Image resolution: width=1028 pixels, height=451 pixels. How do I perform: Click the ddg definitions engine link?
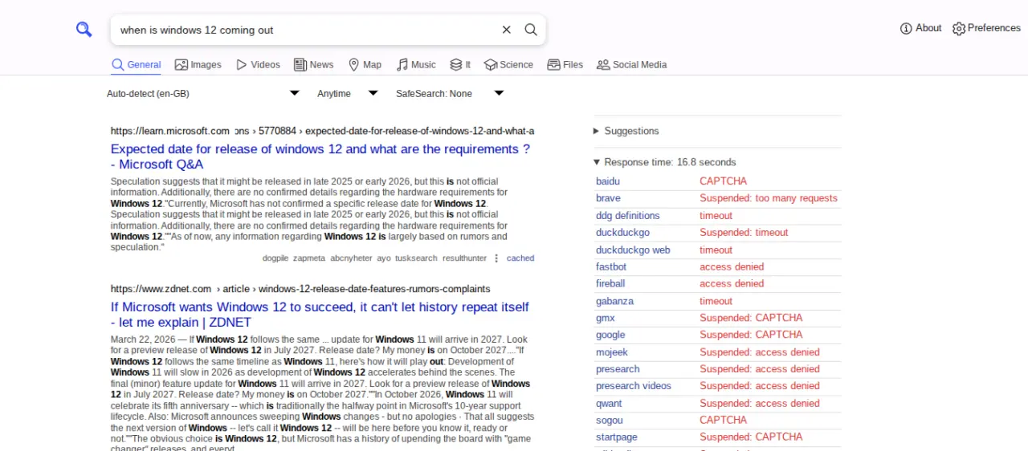point(628,216)
